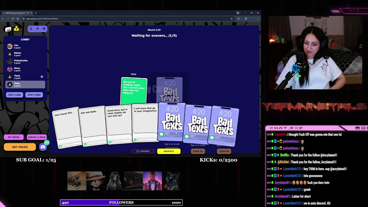Open the browser home button
Screen dimensions: 368x207
coord(18,19)
